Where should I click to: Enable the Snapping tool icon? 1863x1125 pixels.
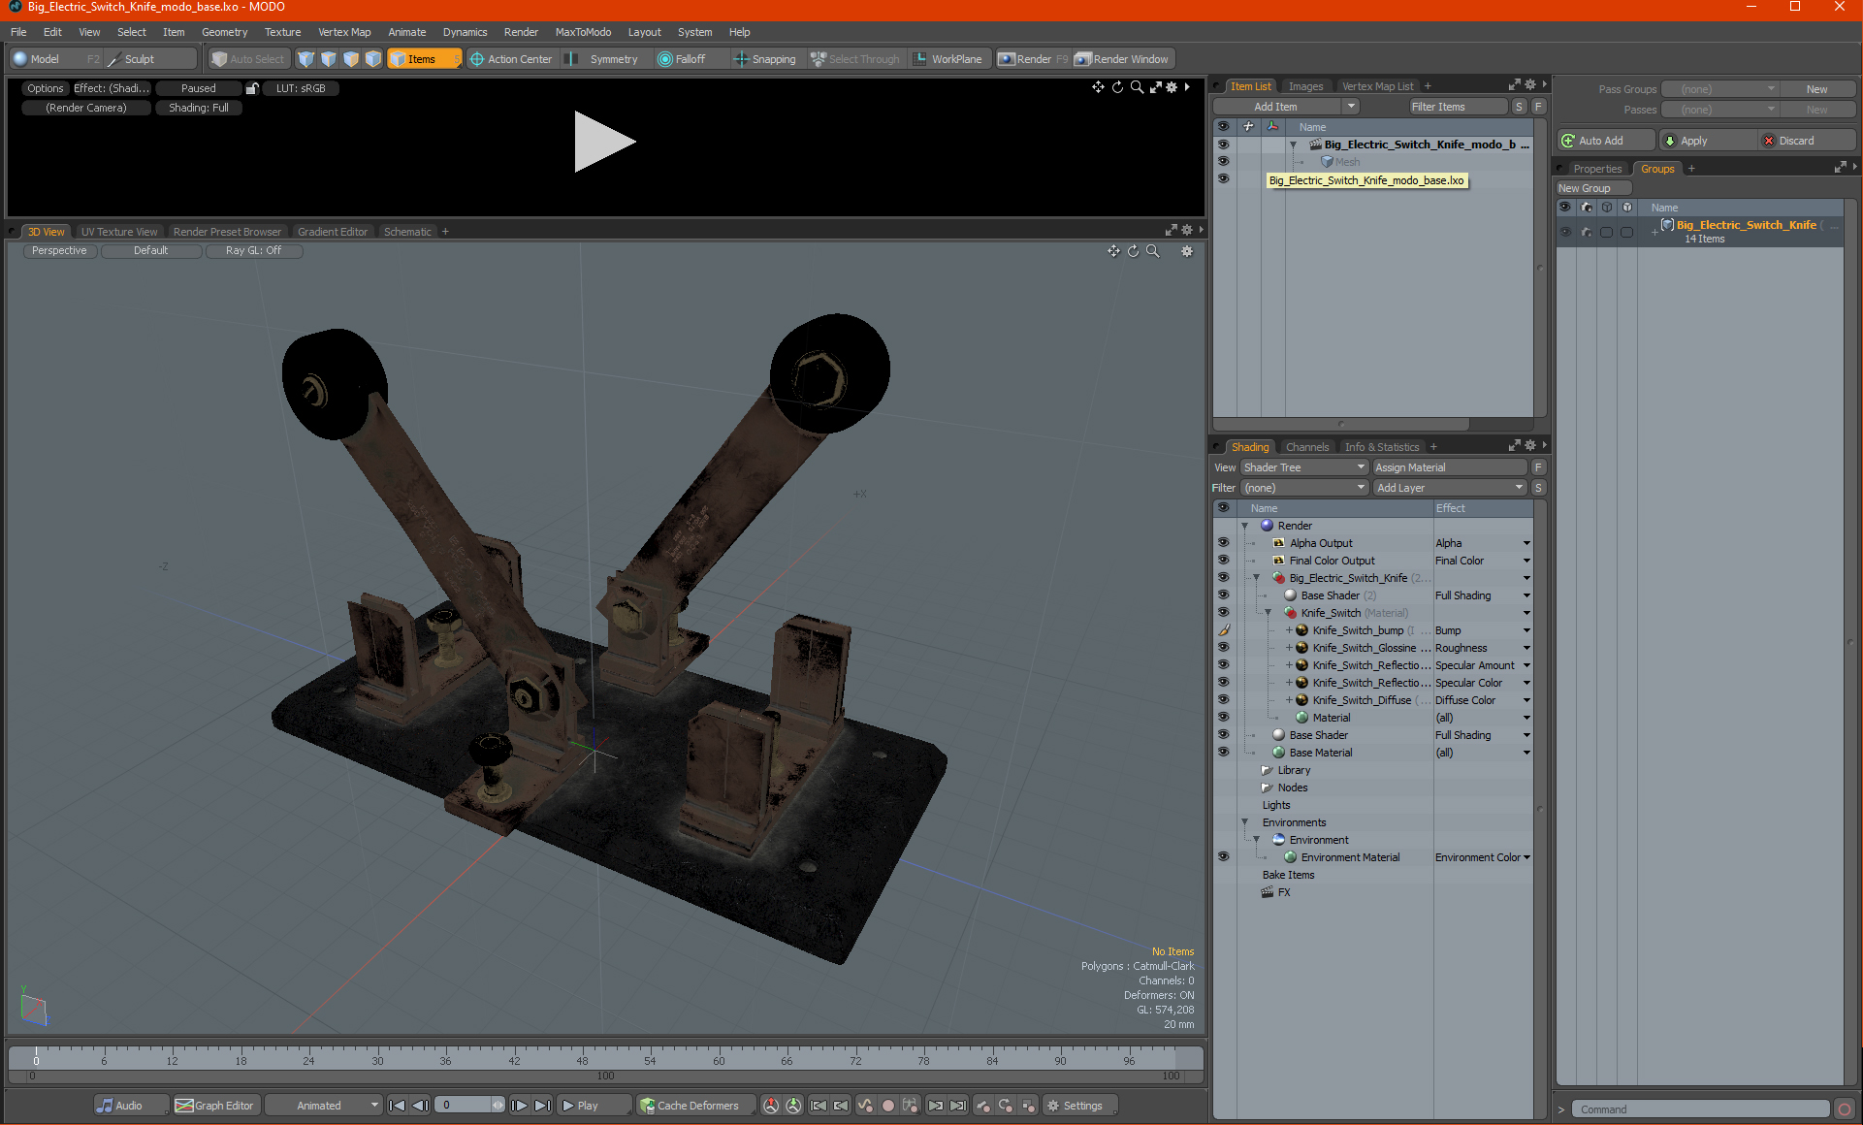741,59
